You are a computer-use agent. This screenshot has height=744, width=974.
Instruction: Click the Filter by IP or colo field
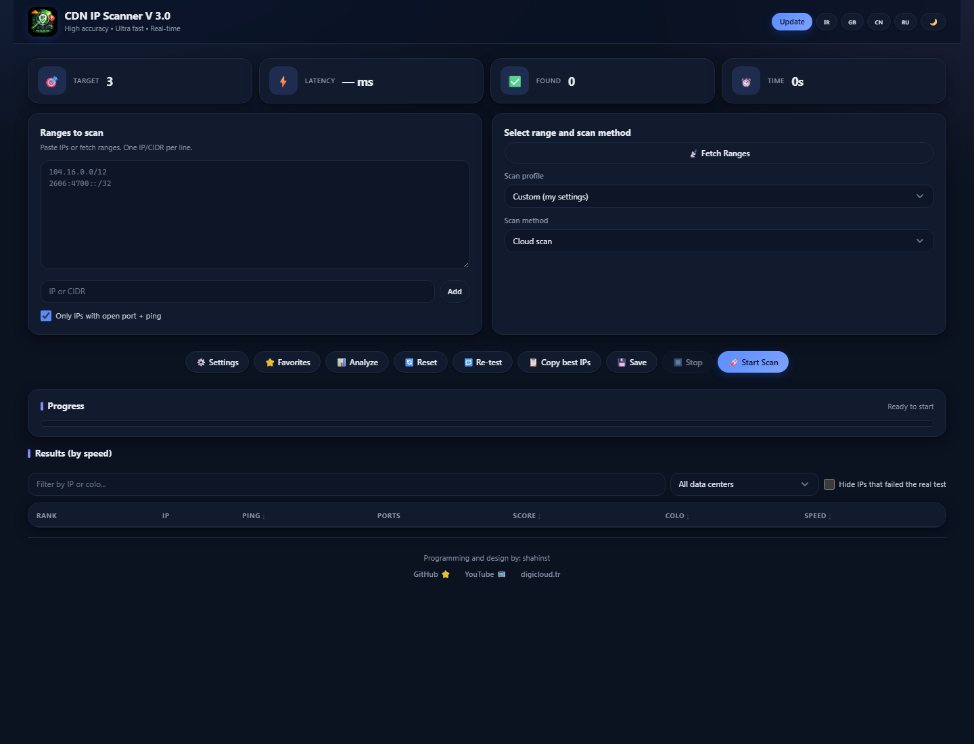point(346,484)
